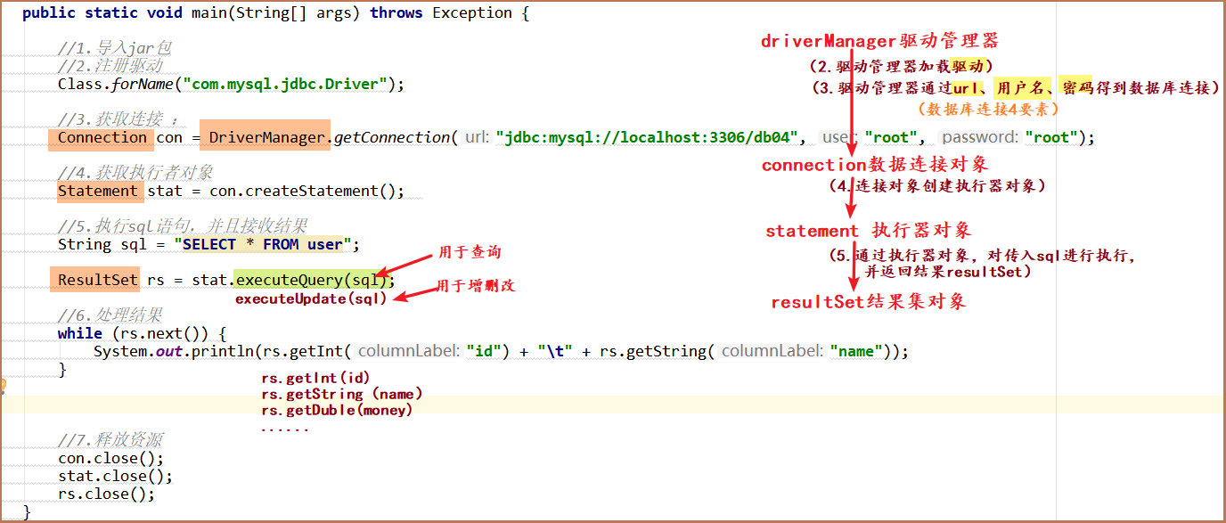This screenshot has height=523, width=1226.
Task: Click the red driverManager heading annotation
Action: tap(879, 41)
